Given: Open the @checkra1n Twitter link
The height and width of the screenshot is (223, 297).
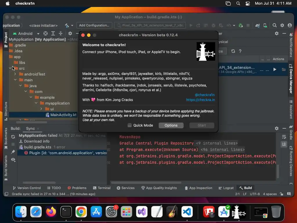Looking at the screenshot, I should 204,95.
